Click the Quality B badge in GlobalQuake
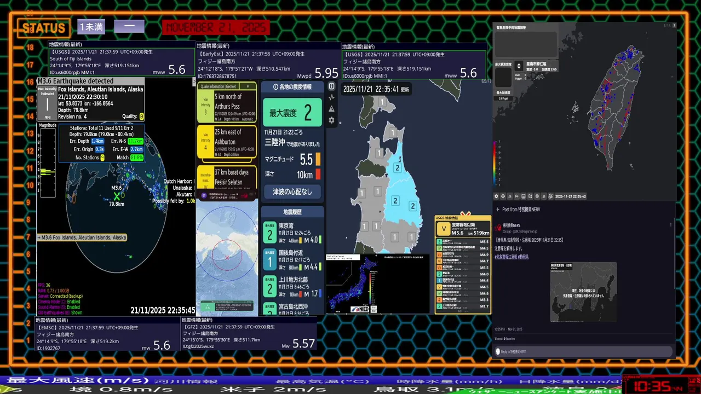Viewport: 701px width, 394px height. (x=141, y=116)
